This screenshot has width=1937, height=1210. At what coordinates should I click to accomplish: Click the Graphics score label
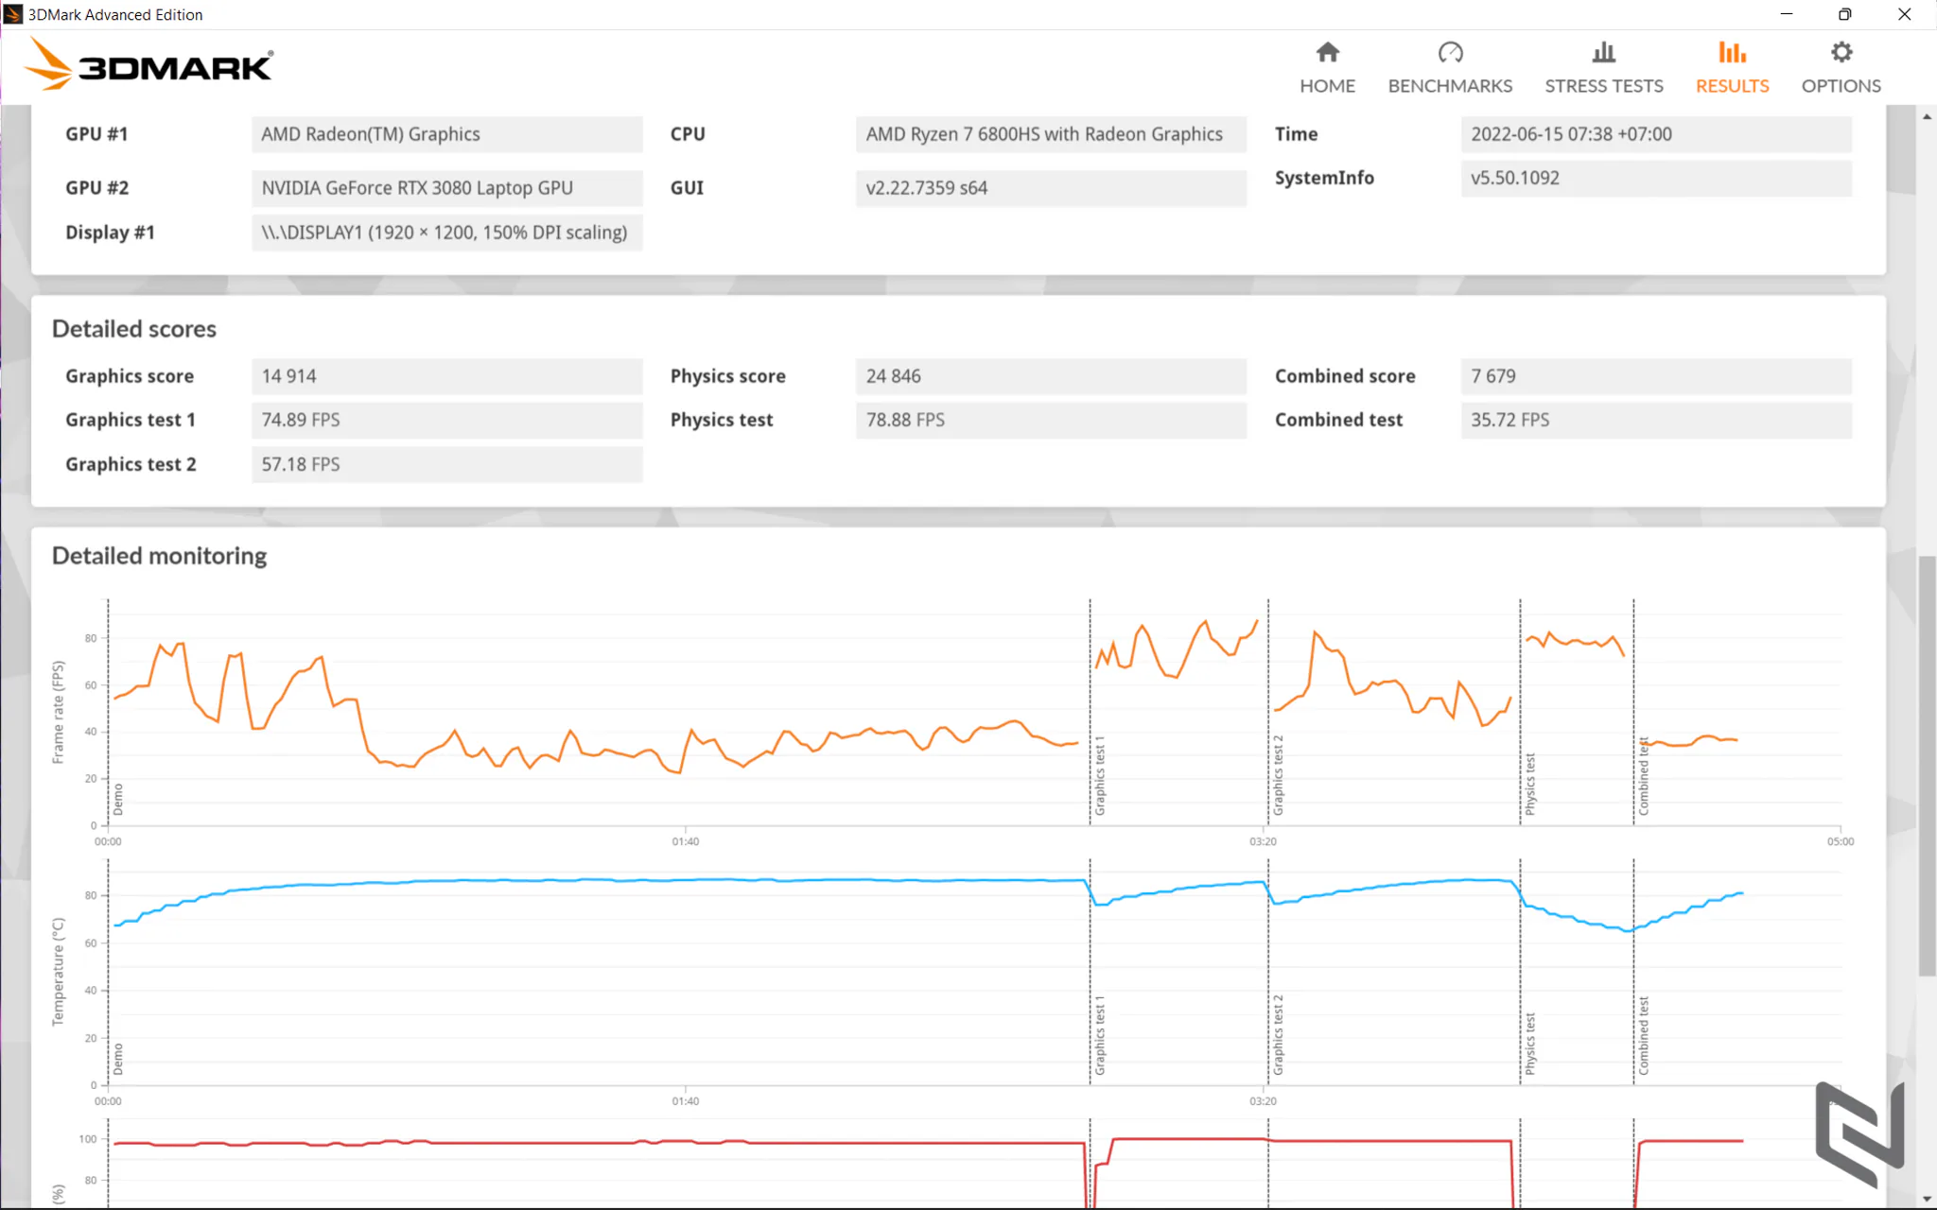tap(130, 376)
